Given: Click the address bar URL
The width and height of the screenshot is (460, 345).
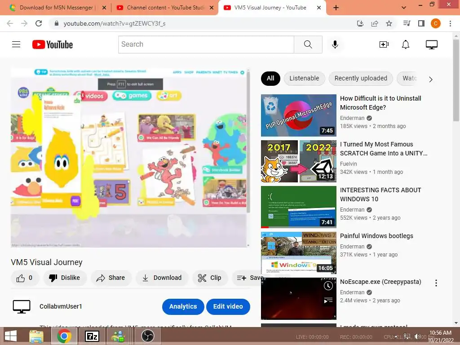Looking at the screenshot, I should tap(115, 23).
